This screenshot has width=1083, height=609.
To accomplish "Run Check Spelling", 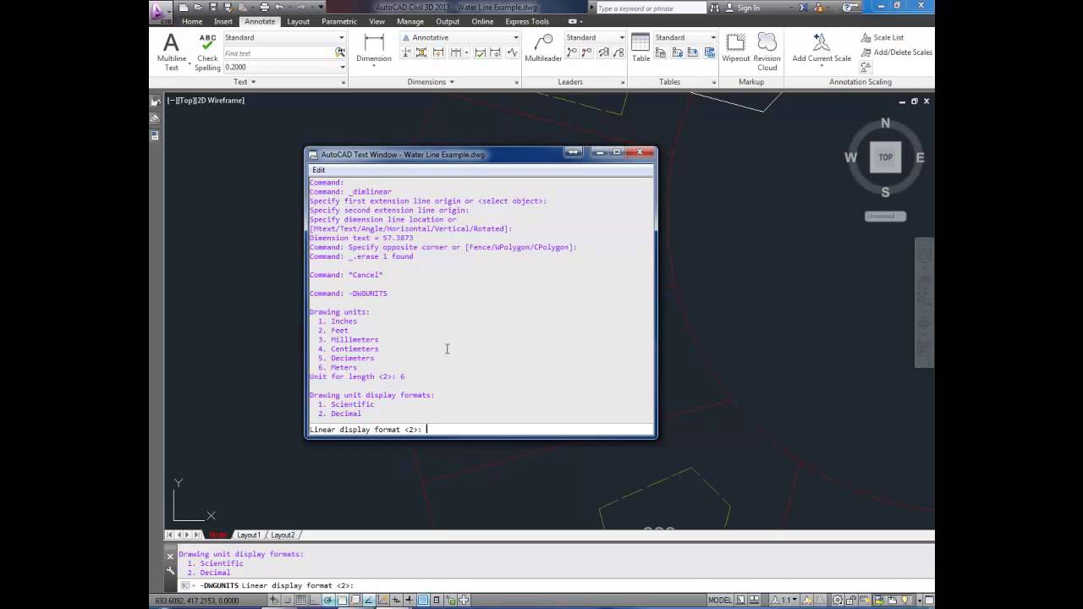I will click(x=207, y=52).
